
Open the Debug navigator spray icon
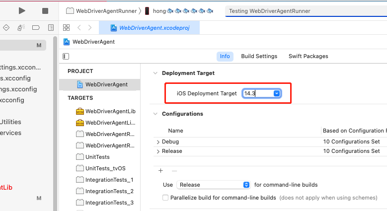[21, 28]
